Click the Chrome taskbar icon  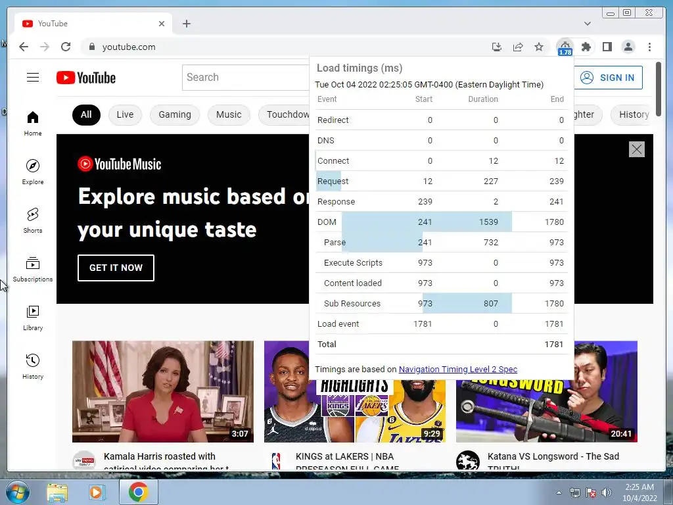138,492
